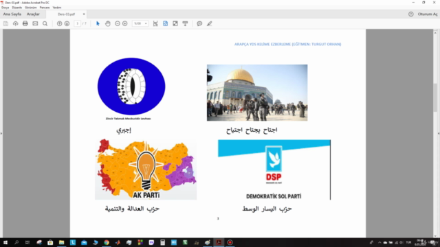Open the Düzenle menu
The image size is (440, 247).
pos(16,8)
